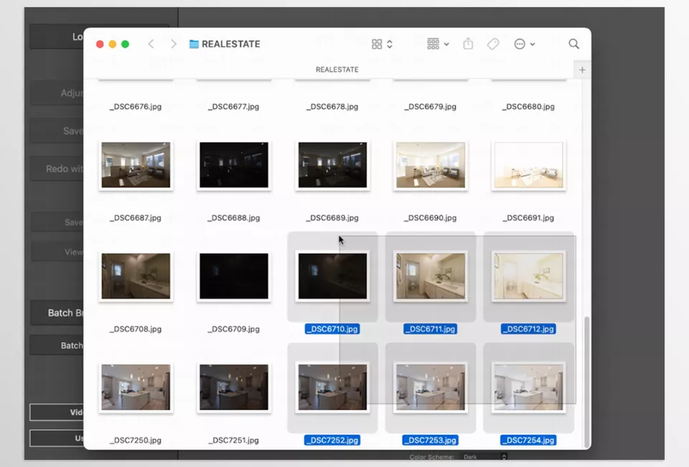Click the highlighted _DSC7254.jpg label
Screen dimensions: 689x467
(528, 440)
